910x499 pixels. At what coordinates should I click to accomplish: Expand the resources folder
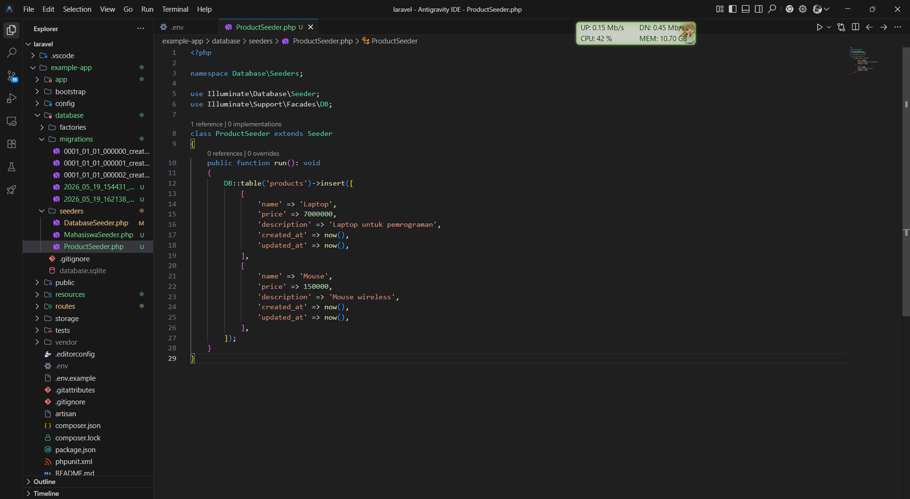[x=38, y=294]
